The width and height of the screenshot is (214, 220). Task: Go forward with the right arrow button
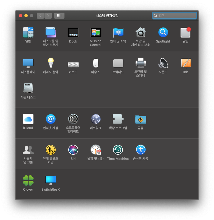[48, 16]
